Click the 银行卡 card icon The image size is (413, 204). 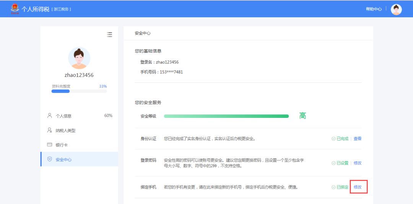pos(49,145)
